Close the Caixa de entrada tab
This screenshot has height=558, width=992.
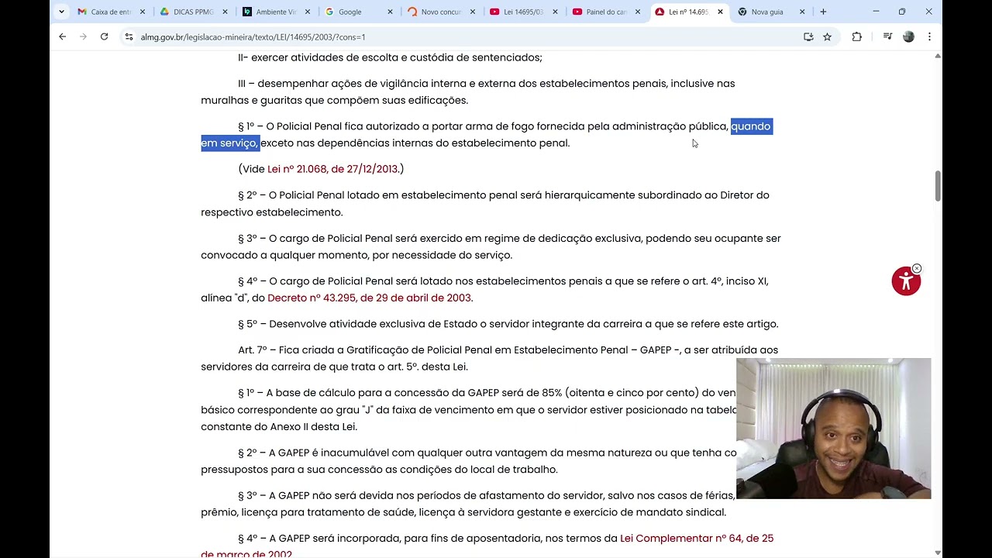[143, 12]
